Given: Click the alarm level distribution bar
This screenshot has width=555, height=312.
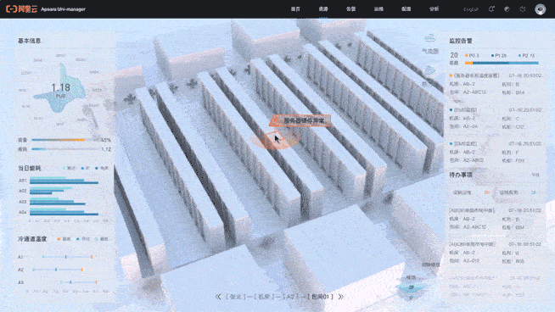Looking at the screenshot, I should (502, 63).
